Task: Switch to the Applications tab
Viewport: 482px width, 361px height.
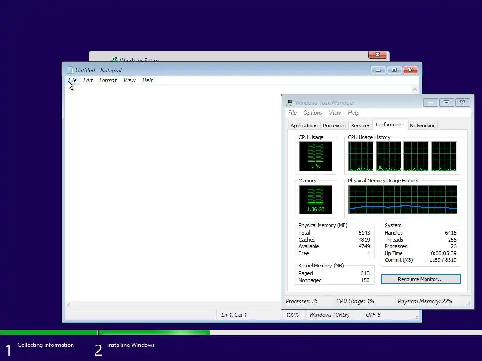Action: [x=304, y=126]
